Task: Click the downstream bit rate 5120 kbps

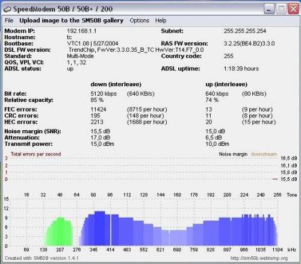Action: (104, 94)
